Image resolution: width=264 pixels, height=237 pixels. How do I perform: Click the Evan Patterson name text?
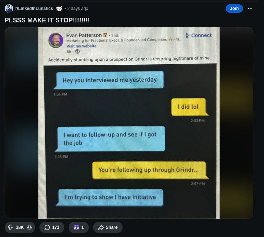pyautogui.click(x=84, y=35)
